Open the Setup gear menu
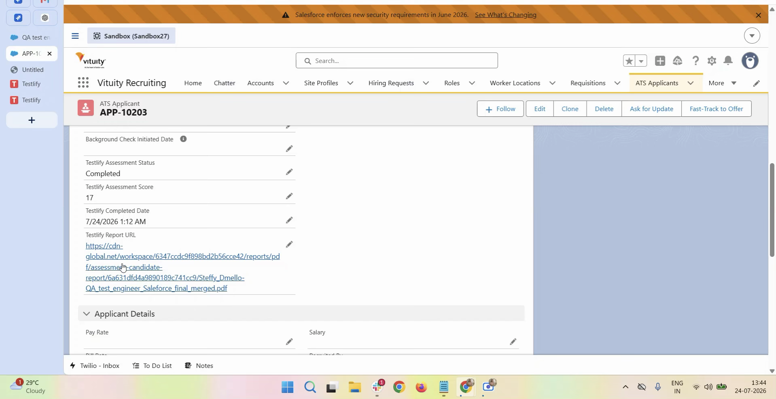Screen dimensions: 776x399 712,61
